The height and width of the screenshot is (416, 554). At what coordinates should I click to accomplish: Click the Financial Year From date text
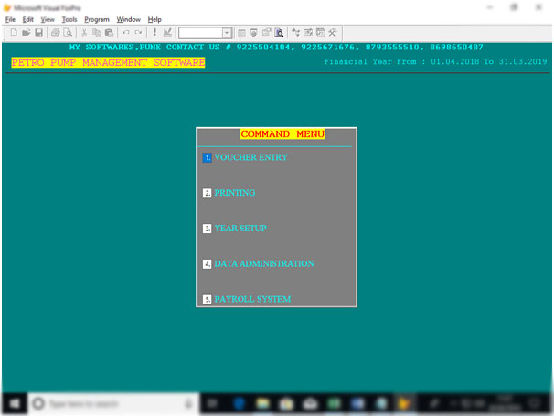(436, 62)
